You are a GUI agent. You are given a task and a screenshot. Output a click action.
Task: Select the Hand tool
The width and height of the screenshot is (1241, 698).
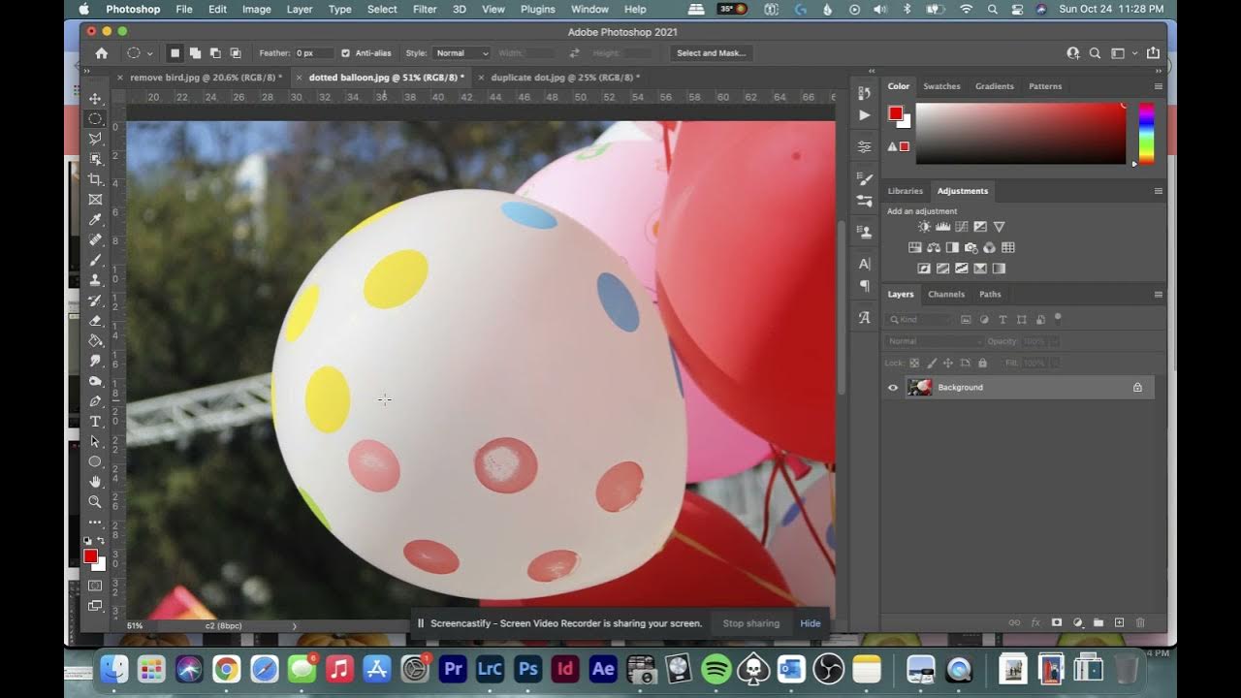[x=95, y=482]
